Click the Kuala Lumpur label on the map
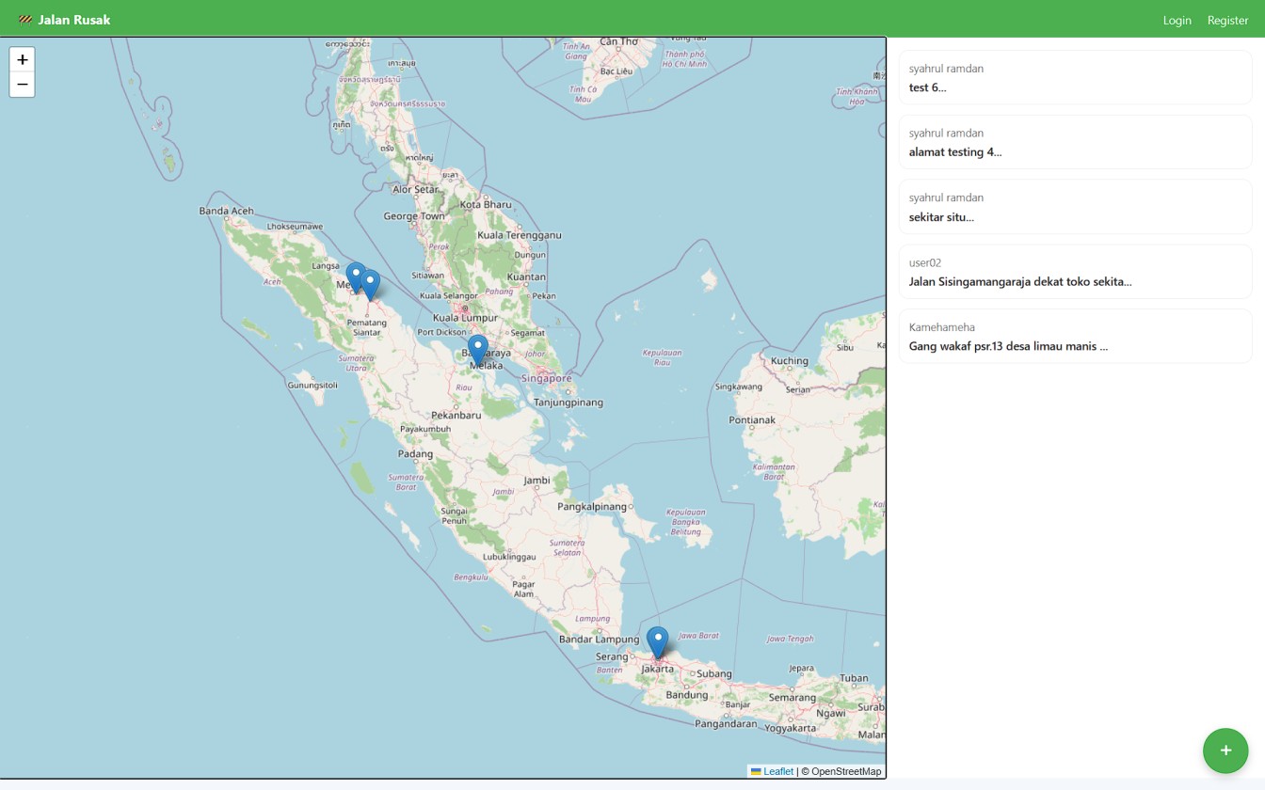1265x790 pixels. [465, 318]
